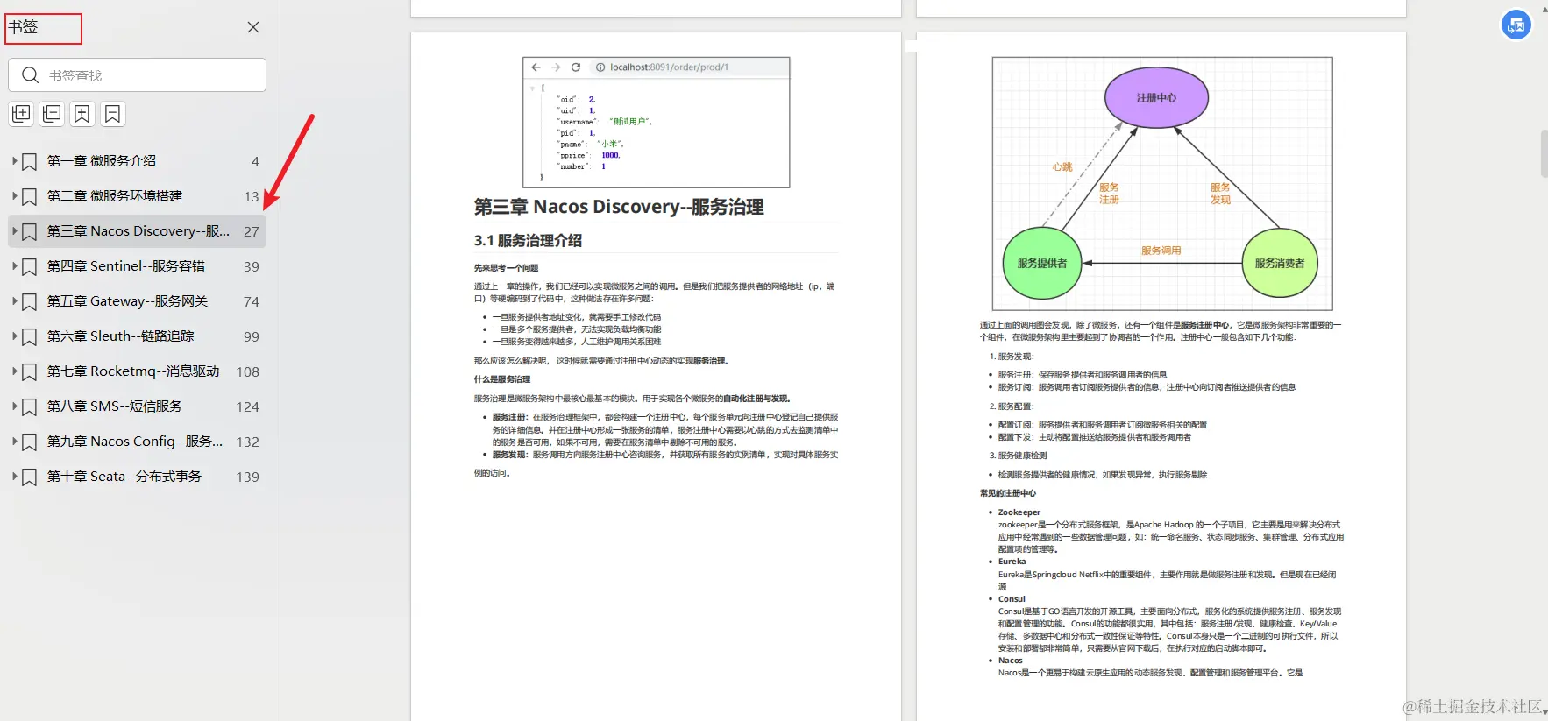The width and height of the screenshot is (1548, 721).
Task: Expand the 第八章 SMS bookmark arrow
Action: pyautogui.click(x=15, y=406)
